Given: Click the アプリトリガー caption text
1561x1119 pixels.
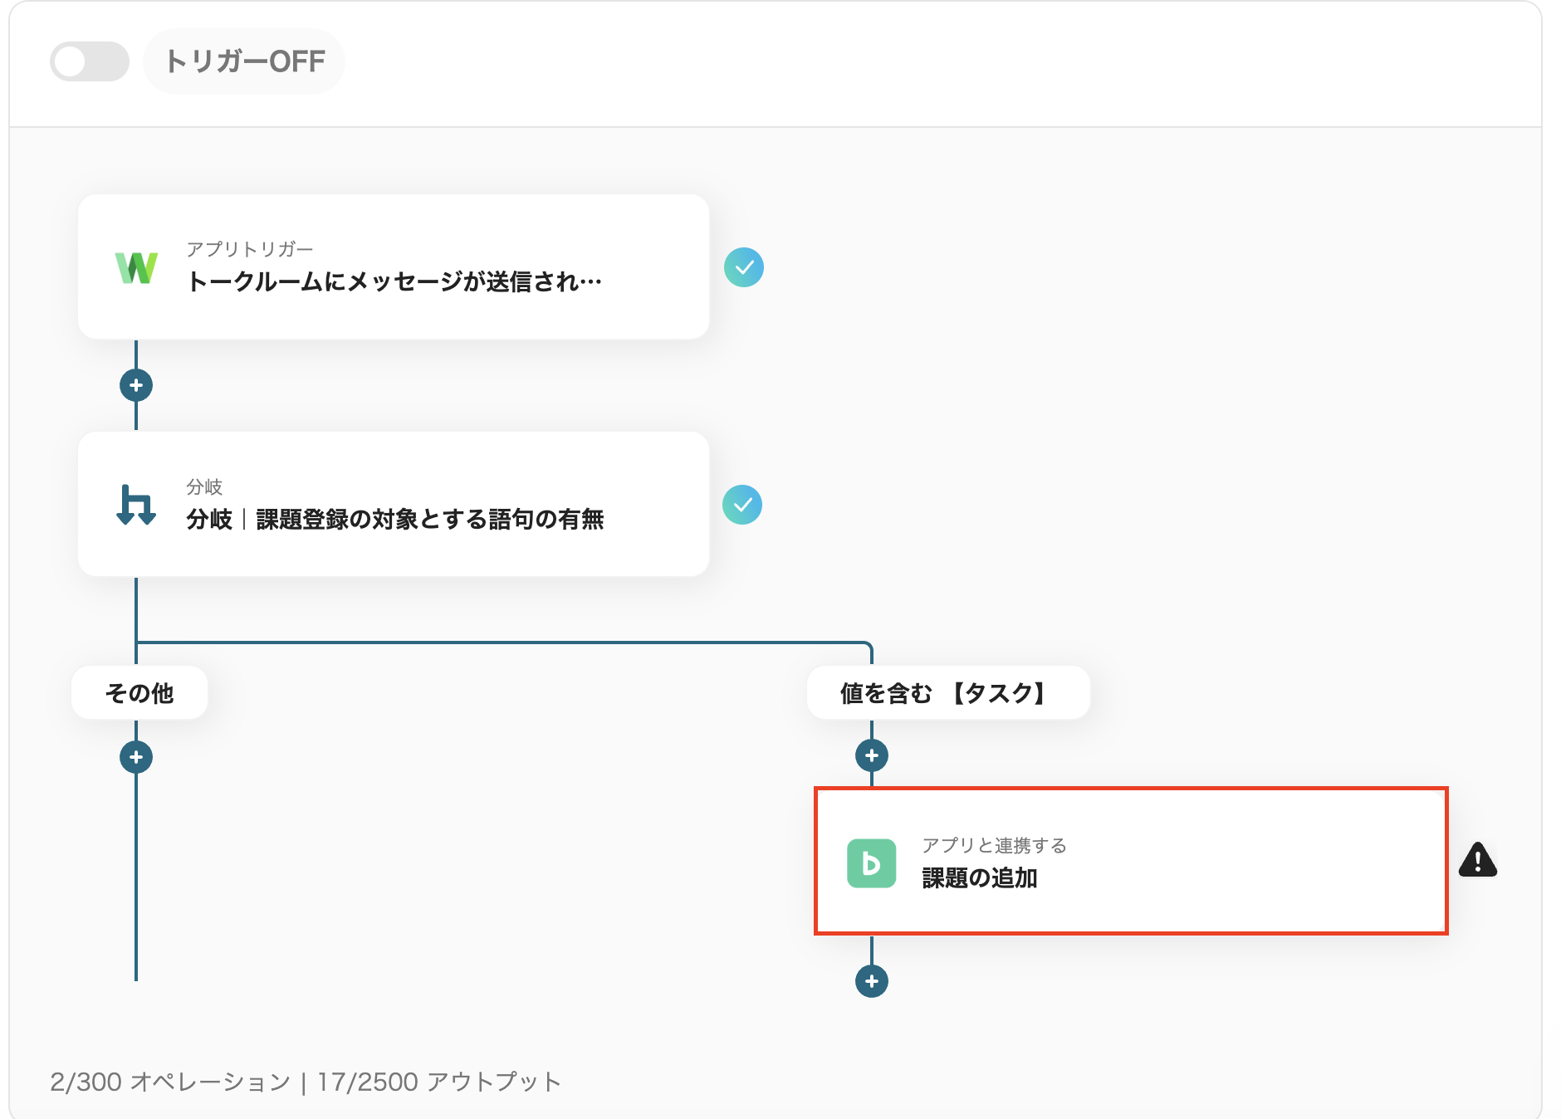Looking at the screenshot, I should [x=250, y=249].
